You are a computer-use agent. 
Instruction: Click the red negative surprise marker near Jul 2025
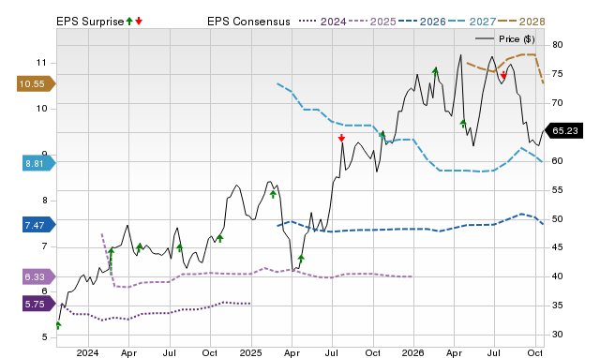coord(341,138)
